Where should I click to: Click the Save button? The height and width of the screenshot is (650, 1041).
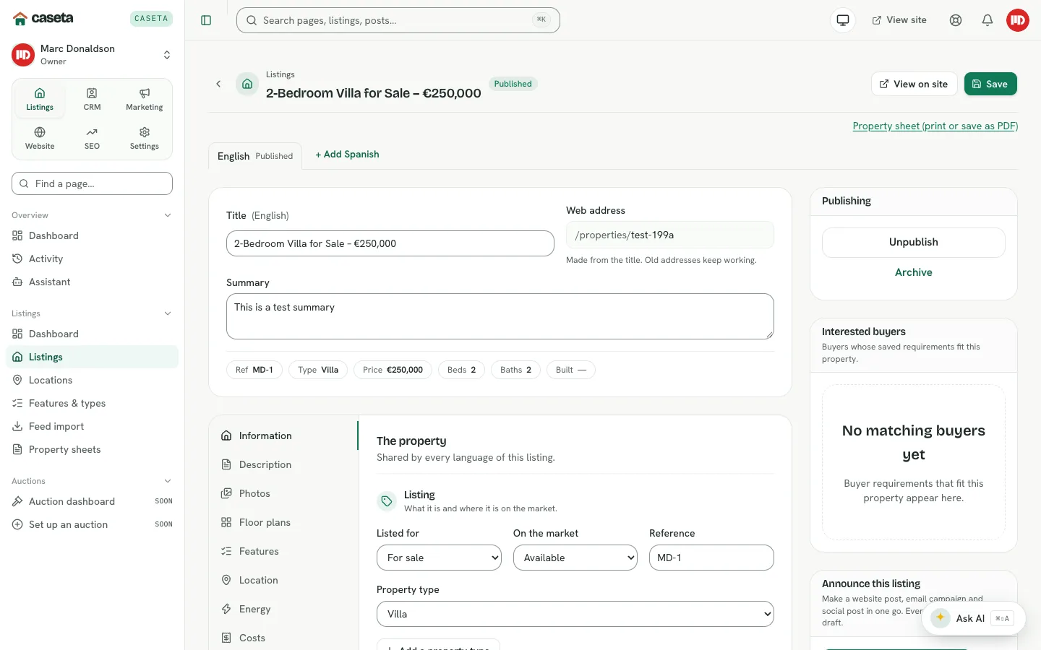[x=990, y=84]
